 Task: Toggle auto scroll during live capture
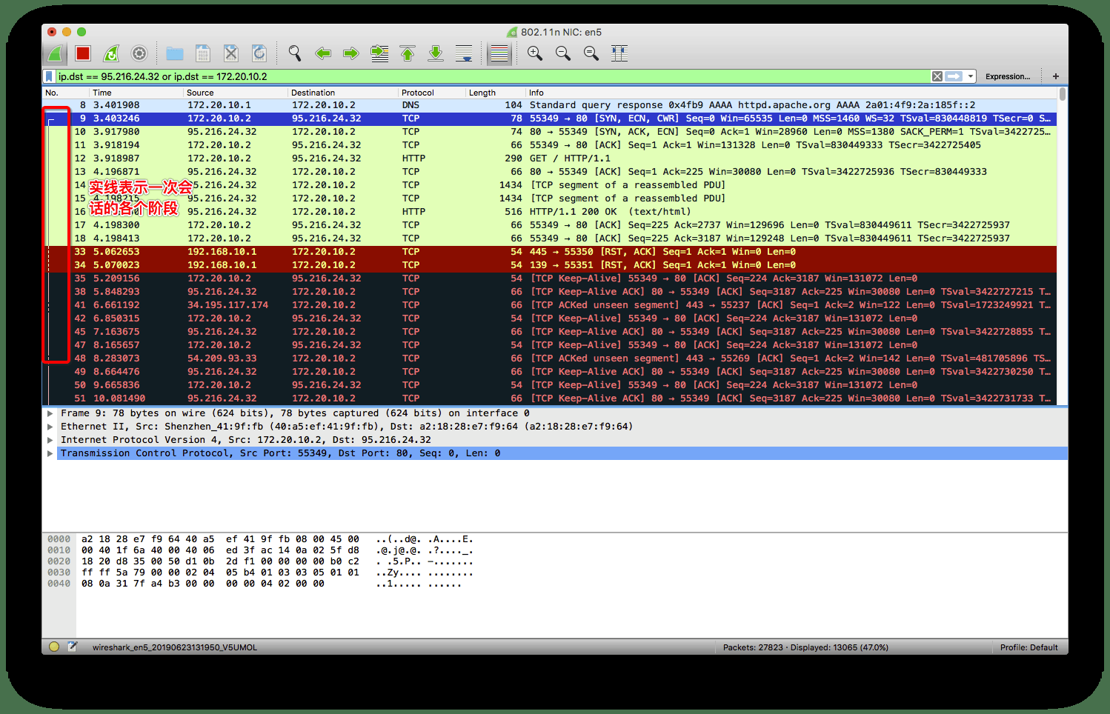coord(464,53)
